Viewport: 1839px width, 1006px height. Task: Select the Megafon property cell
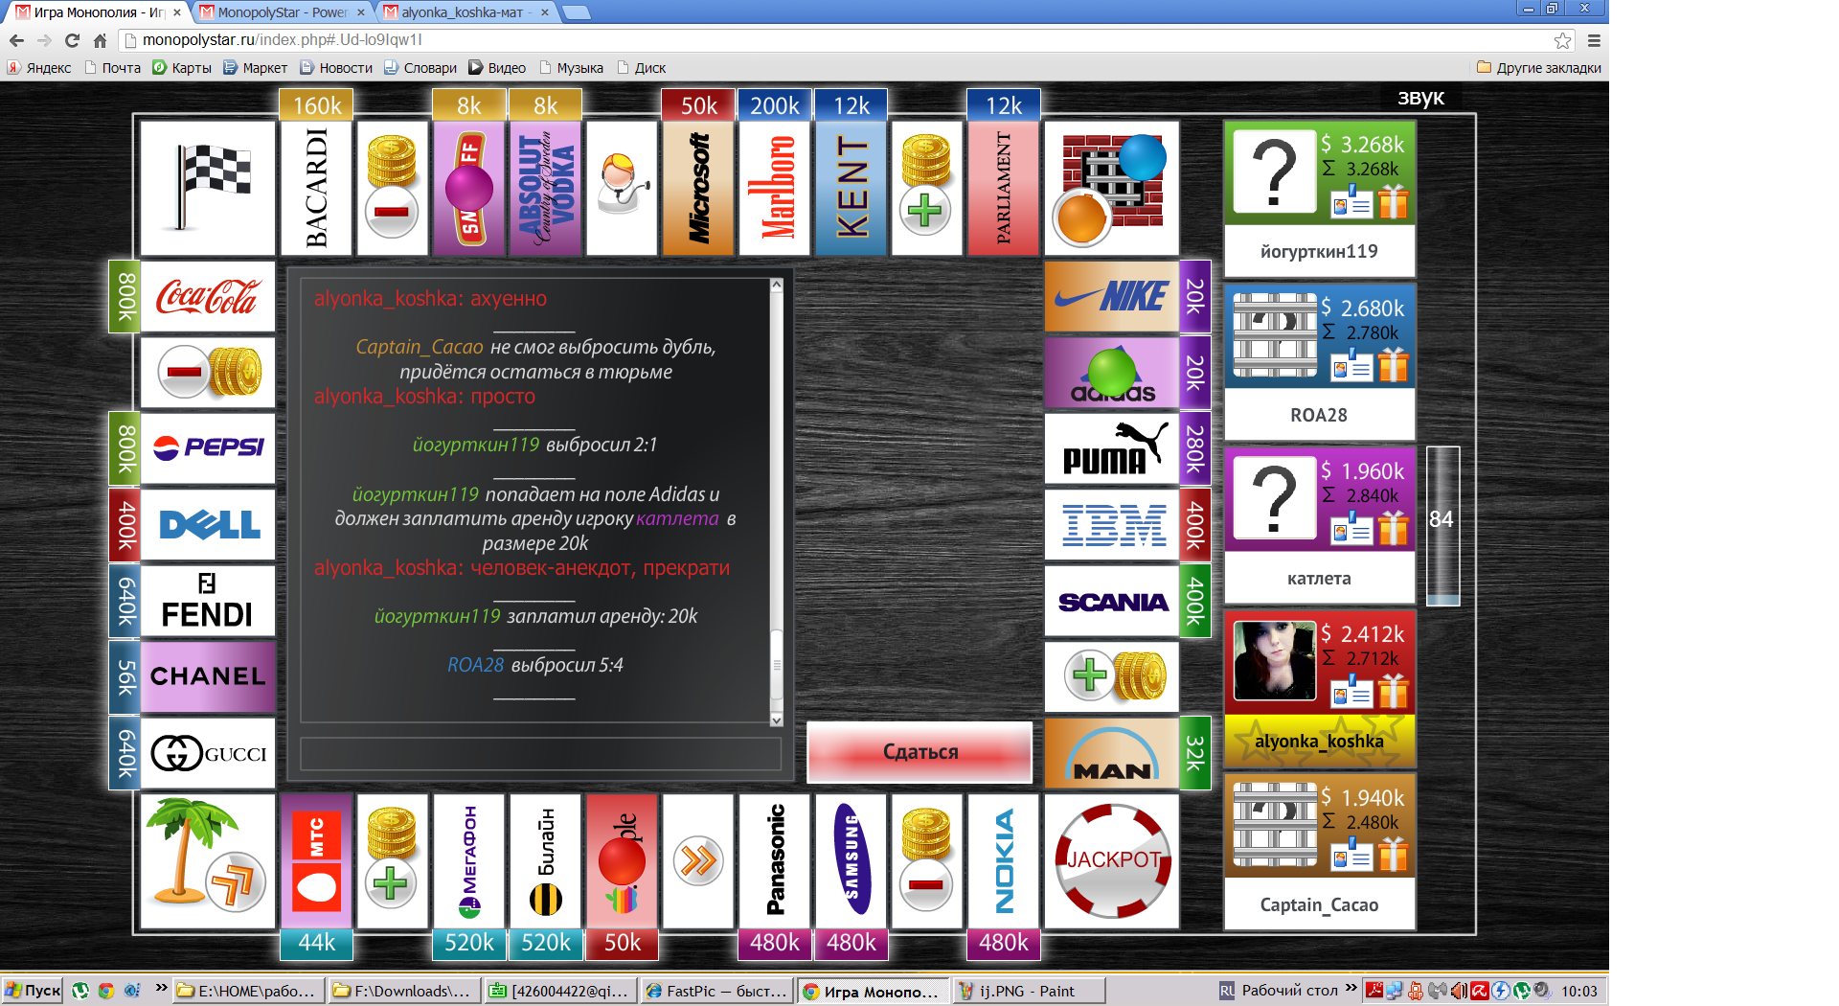point(468,860)
